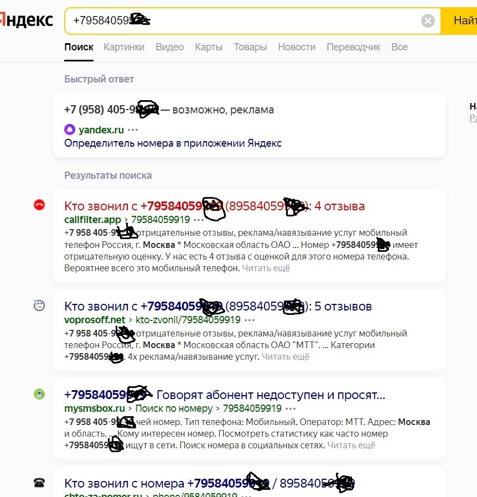The height and width of the screenshot is (497, 477).
Task: Click the green phone favicon for mysmsbox.ru
Action: (x=39, y=394)
